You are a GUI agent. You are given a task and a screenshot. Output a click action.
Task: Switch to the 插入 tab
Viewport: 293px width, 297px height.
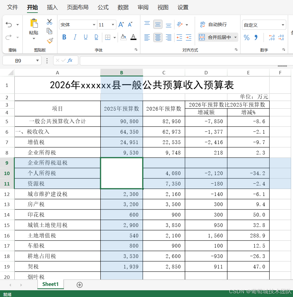click(x=52, y=7)
